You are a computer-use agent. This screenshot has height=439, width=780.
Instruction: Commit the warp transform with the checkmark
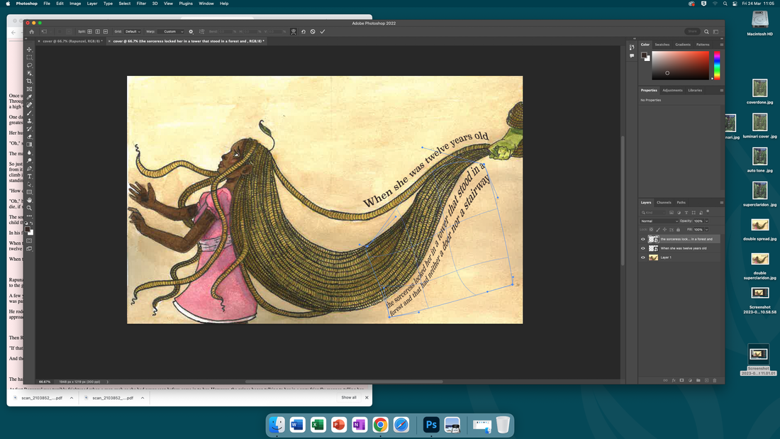[x=323, y=31]
